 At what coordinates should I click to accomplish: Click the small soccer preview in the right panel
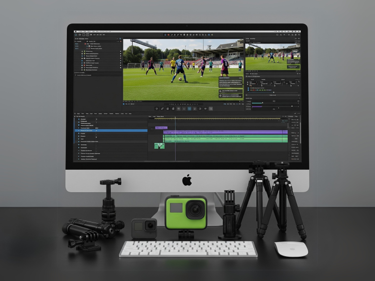[272, 57]
